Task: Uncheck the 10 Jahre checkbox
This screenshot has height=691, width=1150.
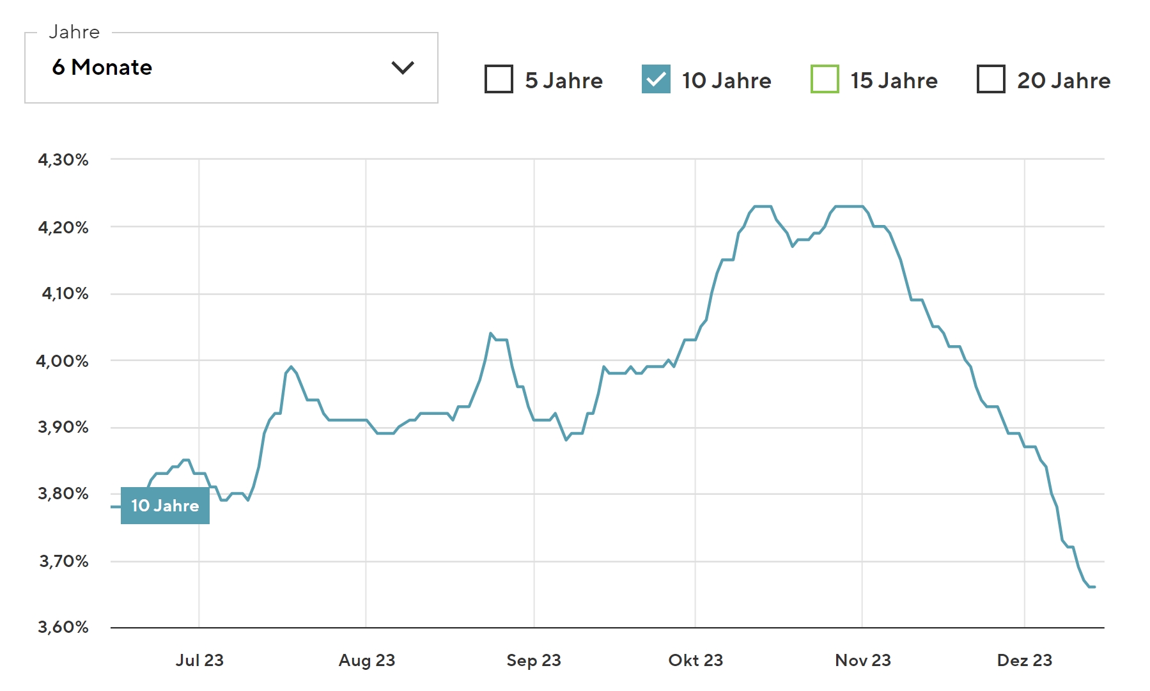Action: pyautogui.click(x=656, y=79)
